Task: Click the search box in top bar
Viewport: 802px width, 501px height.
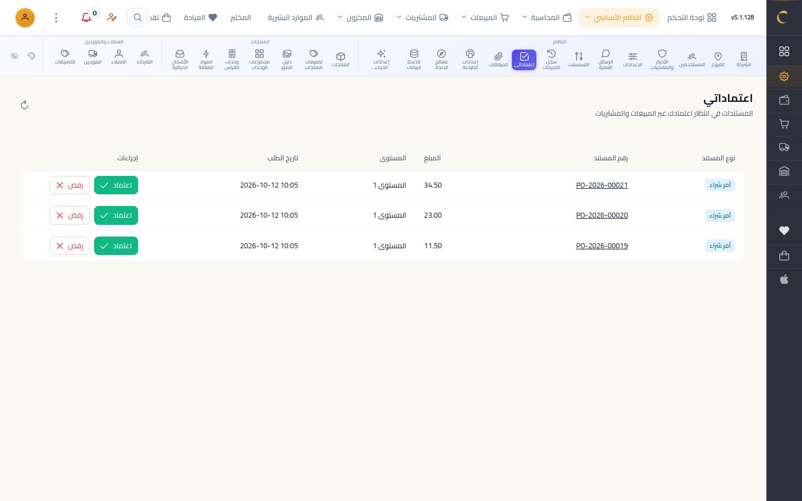Action: [x=138, y=18]
